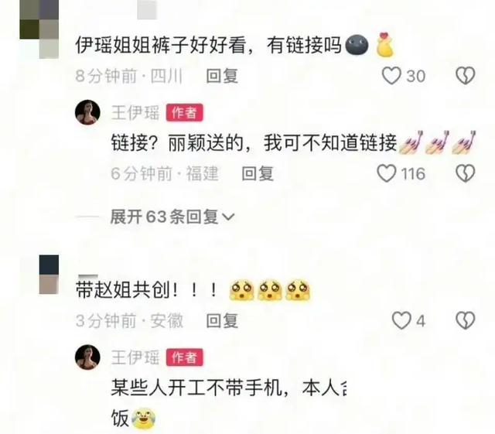Tap the 作者 badge in second reply
Screen dimensions: 495x434
(x=184, y=357)
